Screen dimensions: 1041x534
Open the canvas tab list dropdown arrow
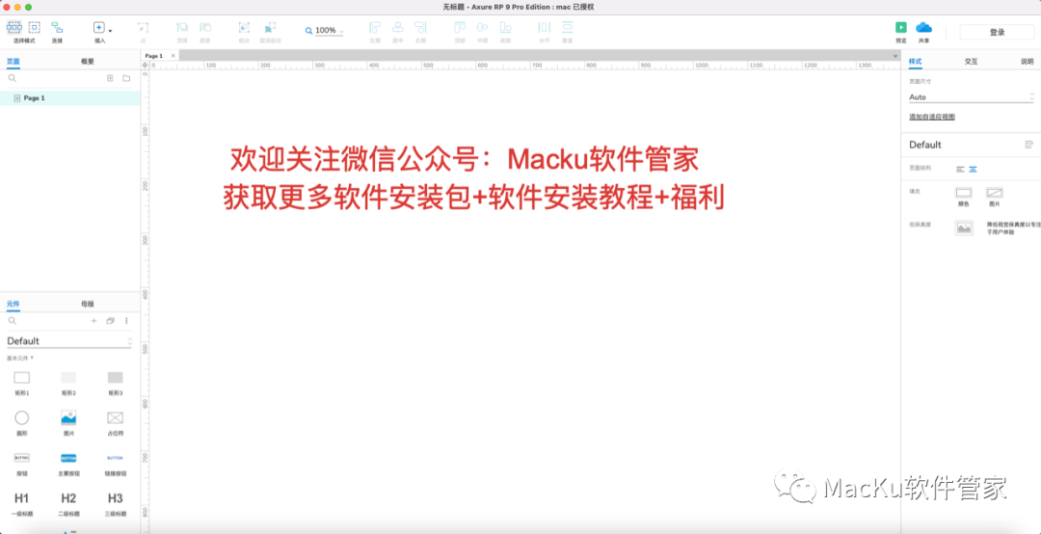pyautogui.click(x=894, y=57)
